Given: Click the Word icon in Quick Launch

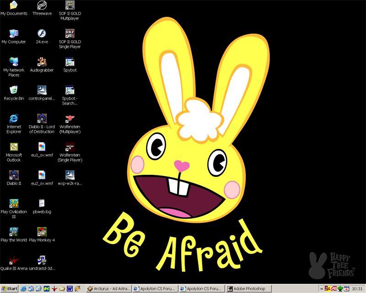Looking at the screenshot, I should tap(70, 289).
